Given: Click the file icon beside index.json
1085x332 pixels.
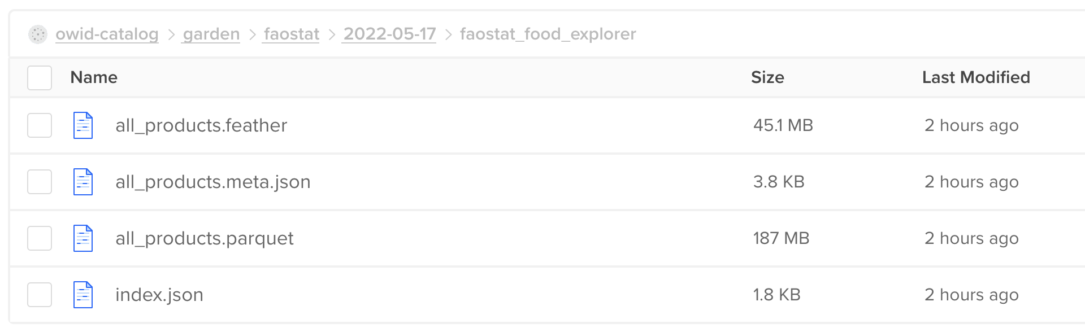Looking at the screenshot, I should [x=83, y=294].
